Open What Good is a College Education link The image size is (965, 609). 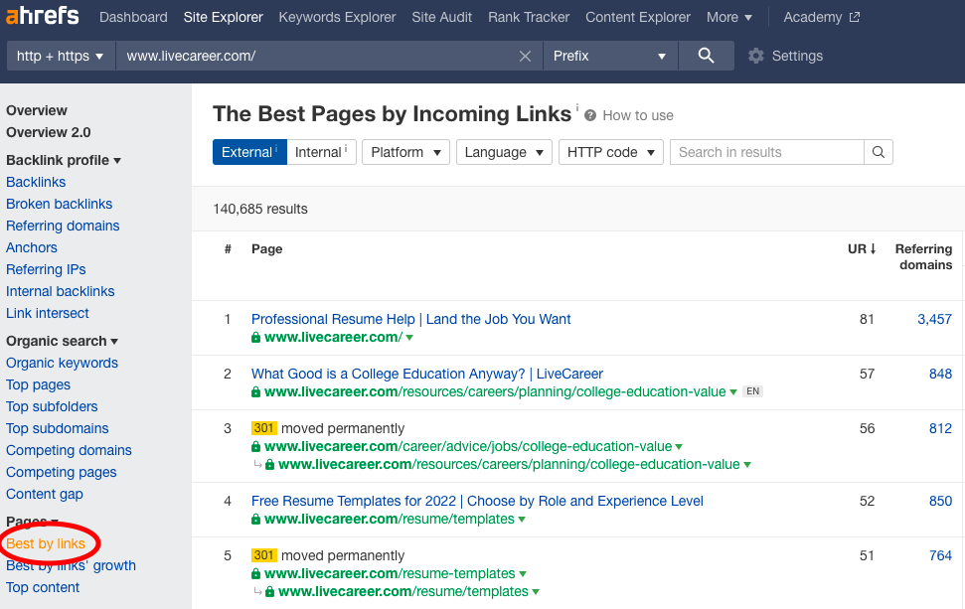point(427,374)
